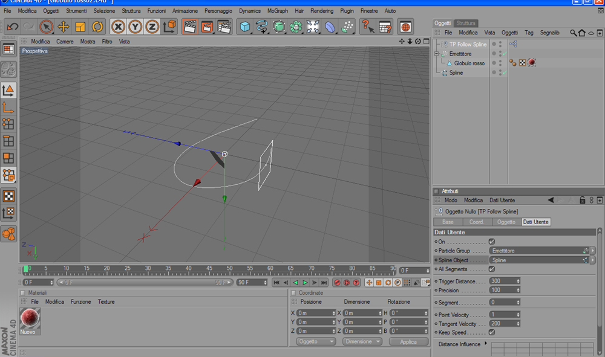605x357 pixels.
Task: Click the Applica button
Action: pos(408,341)
